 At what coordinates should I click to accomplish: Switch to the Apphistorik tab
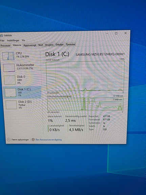(x=30, y=45)
